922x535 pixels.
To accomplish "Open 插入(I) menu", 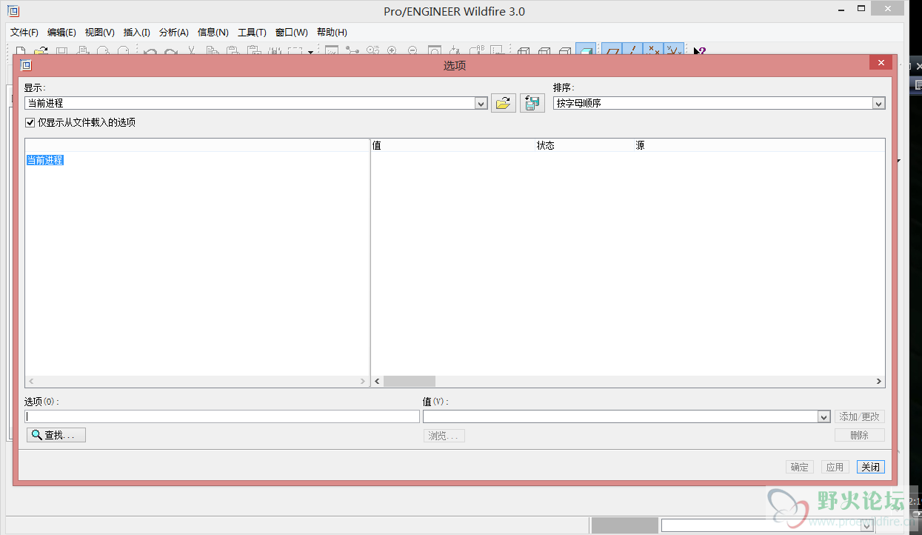I will (x=137, y=33).
